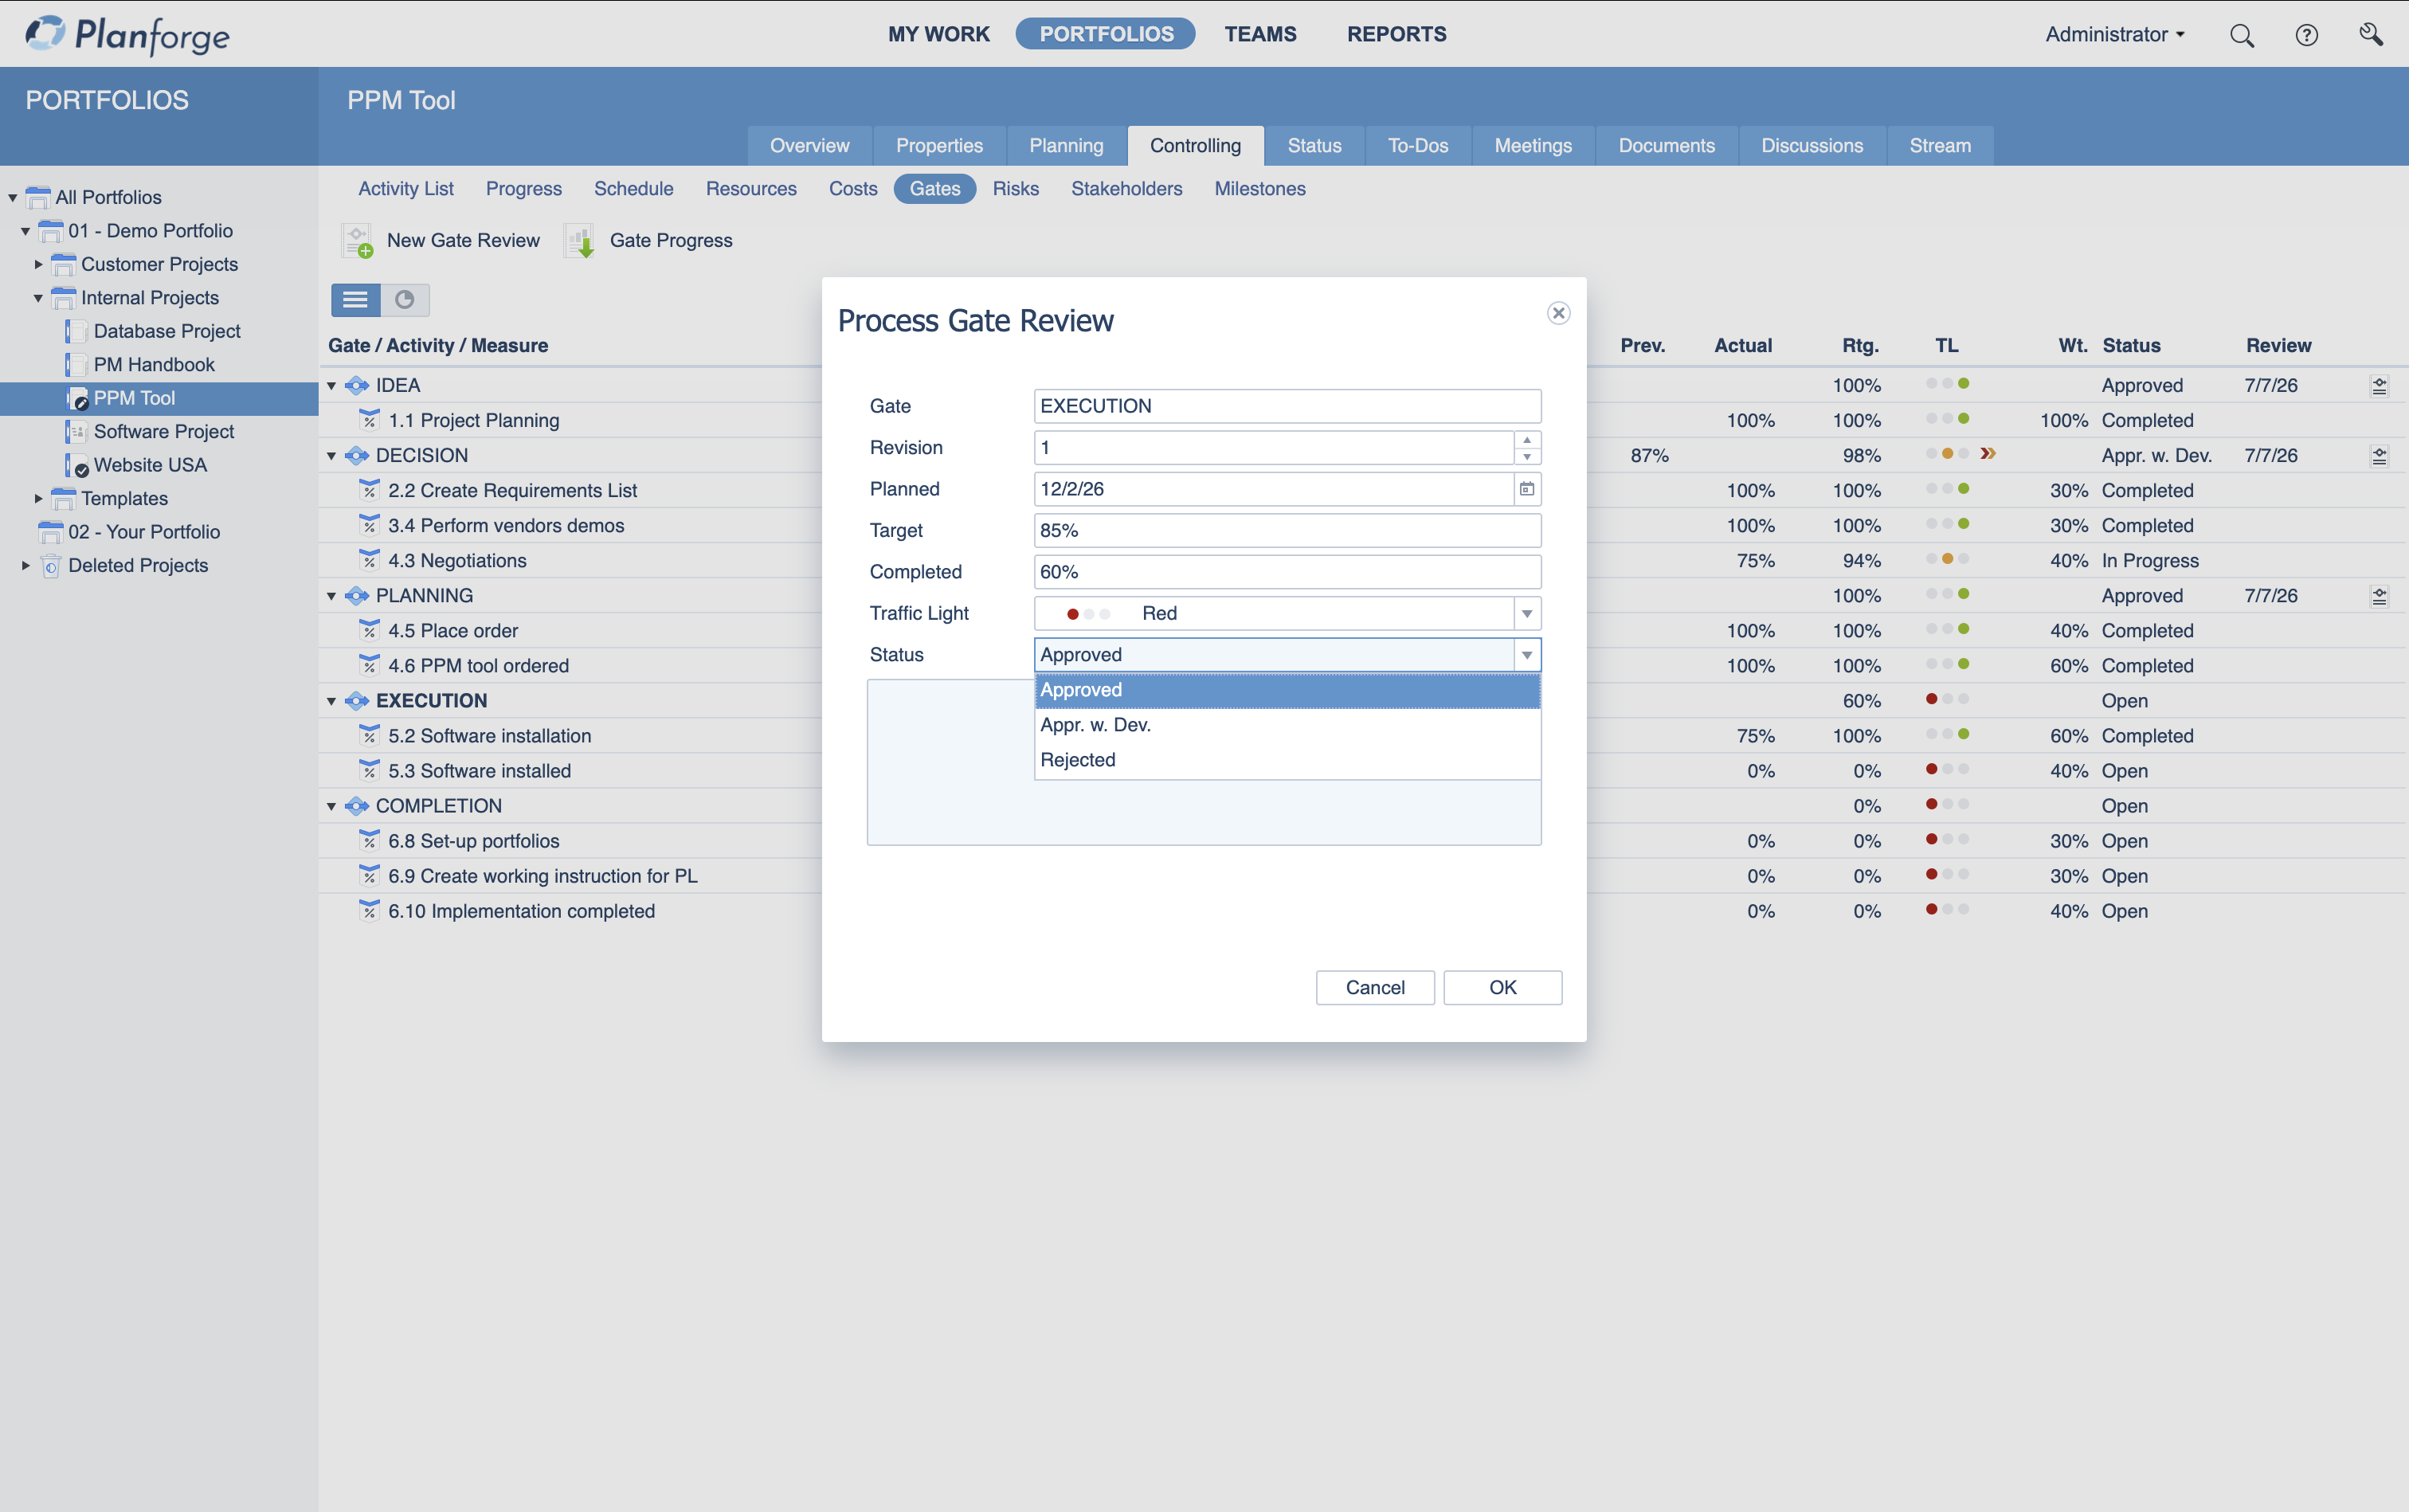Click the Database Project icon

point(76,331)
